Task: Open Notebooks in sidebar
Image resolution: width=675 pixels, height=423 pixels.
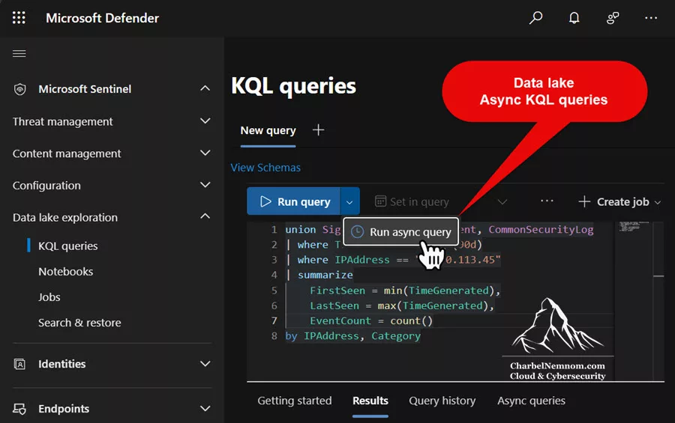Action: click(x=65, y=272)
